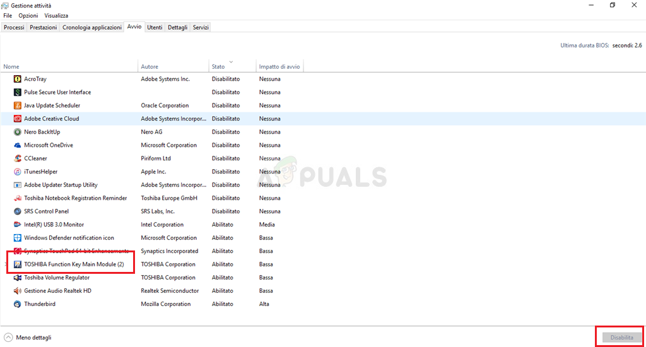
Task: Click the iTunesHelper icon
Action: (17, 172)
